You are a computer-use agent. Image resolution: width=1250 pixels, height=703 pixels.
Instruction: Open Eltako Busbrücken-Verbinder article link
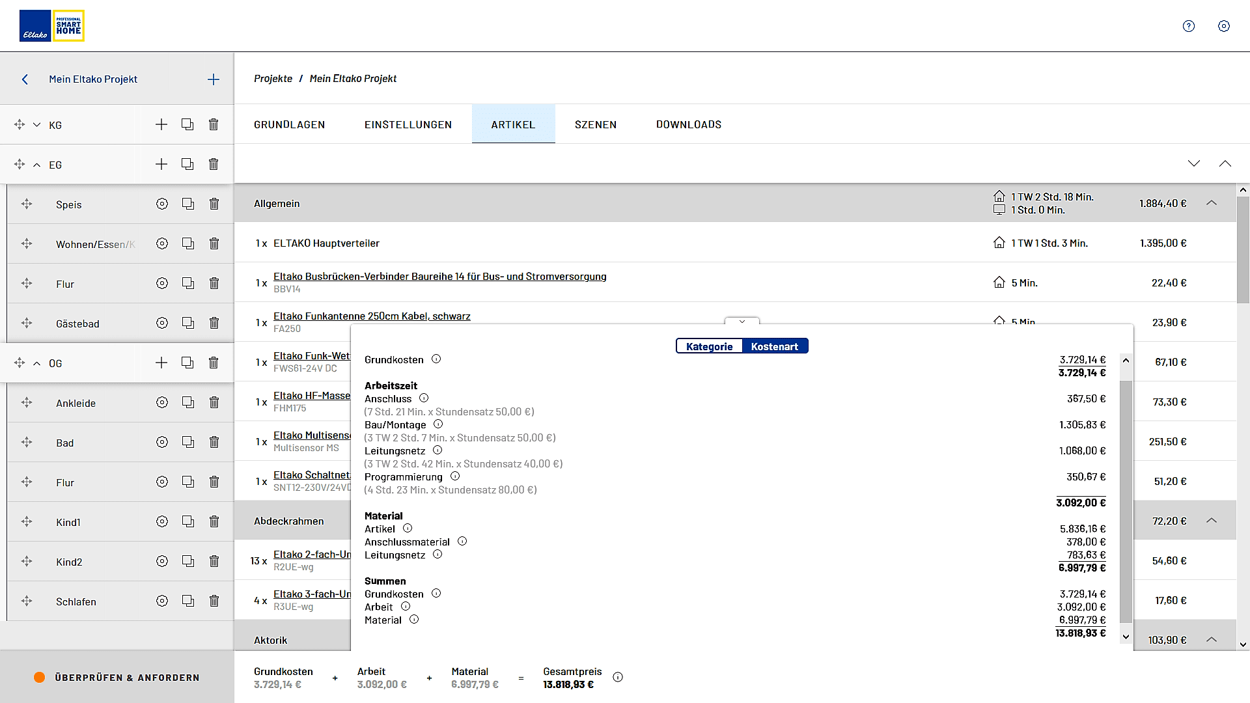pyautogui.click(x=439, y=277)
